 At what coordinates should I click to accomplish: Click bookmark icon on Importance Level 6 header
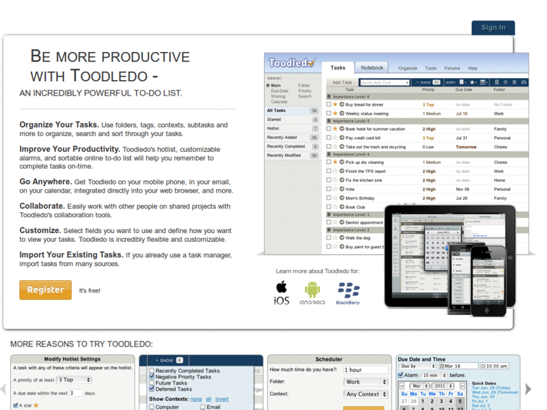[x=329, y=96]
